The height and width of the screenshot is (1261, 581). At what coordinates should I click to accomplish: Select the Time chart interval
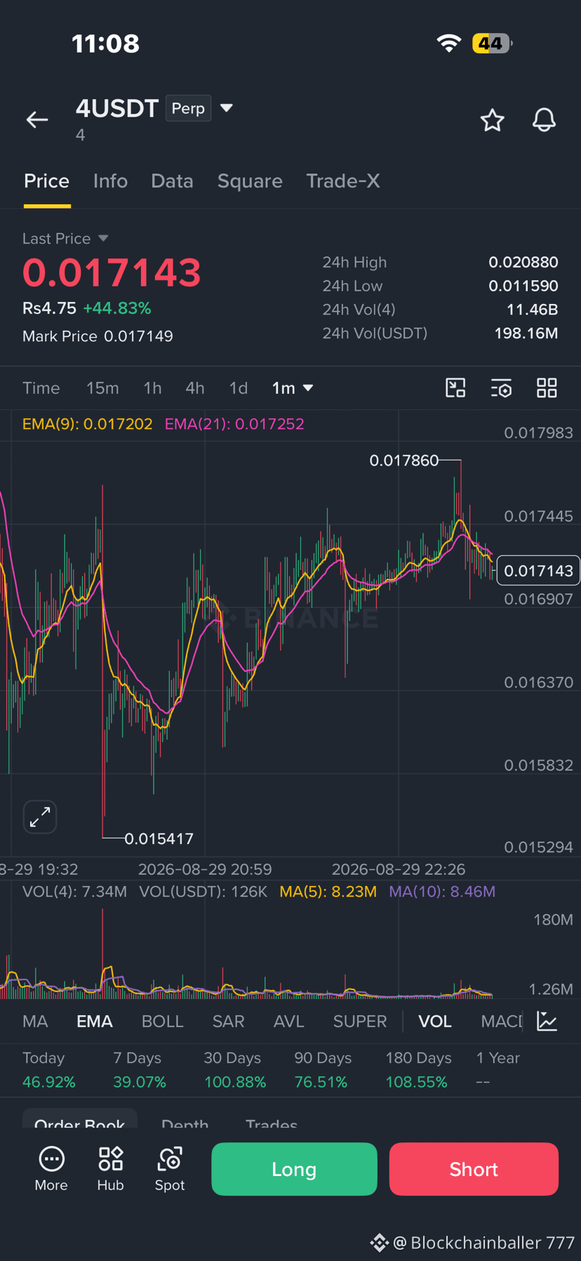(41, 388)
